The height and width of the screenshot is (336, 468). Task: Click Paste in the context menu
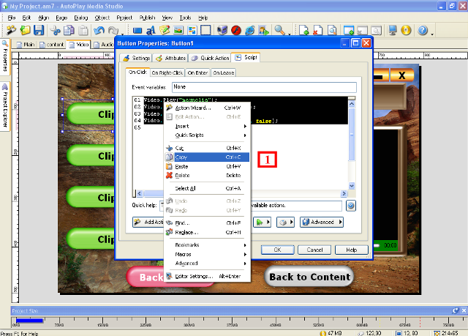pyautogui.click(x=183, y=166)
